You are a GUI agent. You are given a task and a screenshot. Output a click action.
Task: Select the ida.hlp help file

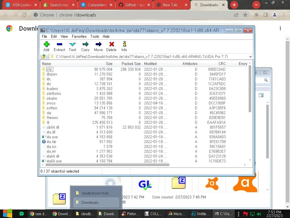(x=52, y=142)
